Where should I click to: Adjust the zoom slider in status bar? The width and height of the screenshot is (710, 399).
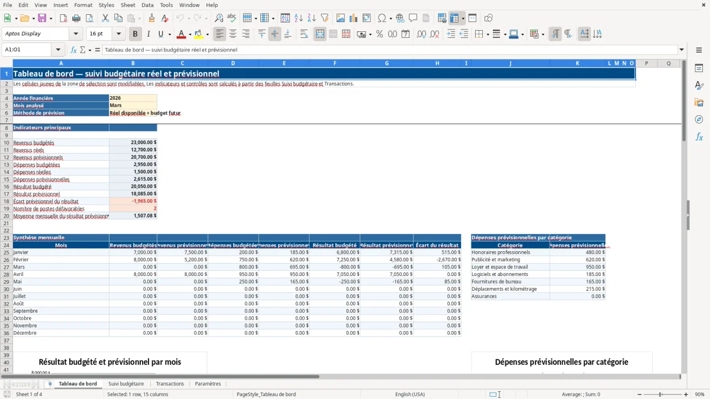pos(661,394)
